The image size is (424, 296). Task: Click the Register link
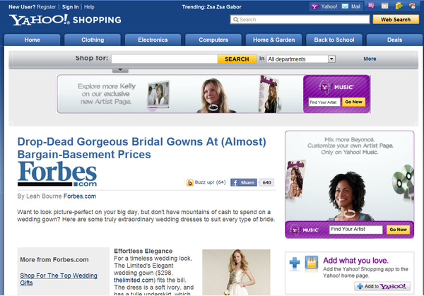pos(46,7)
